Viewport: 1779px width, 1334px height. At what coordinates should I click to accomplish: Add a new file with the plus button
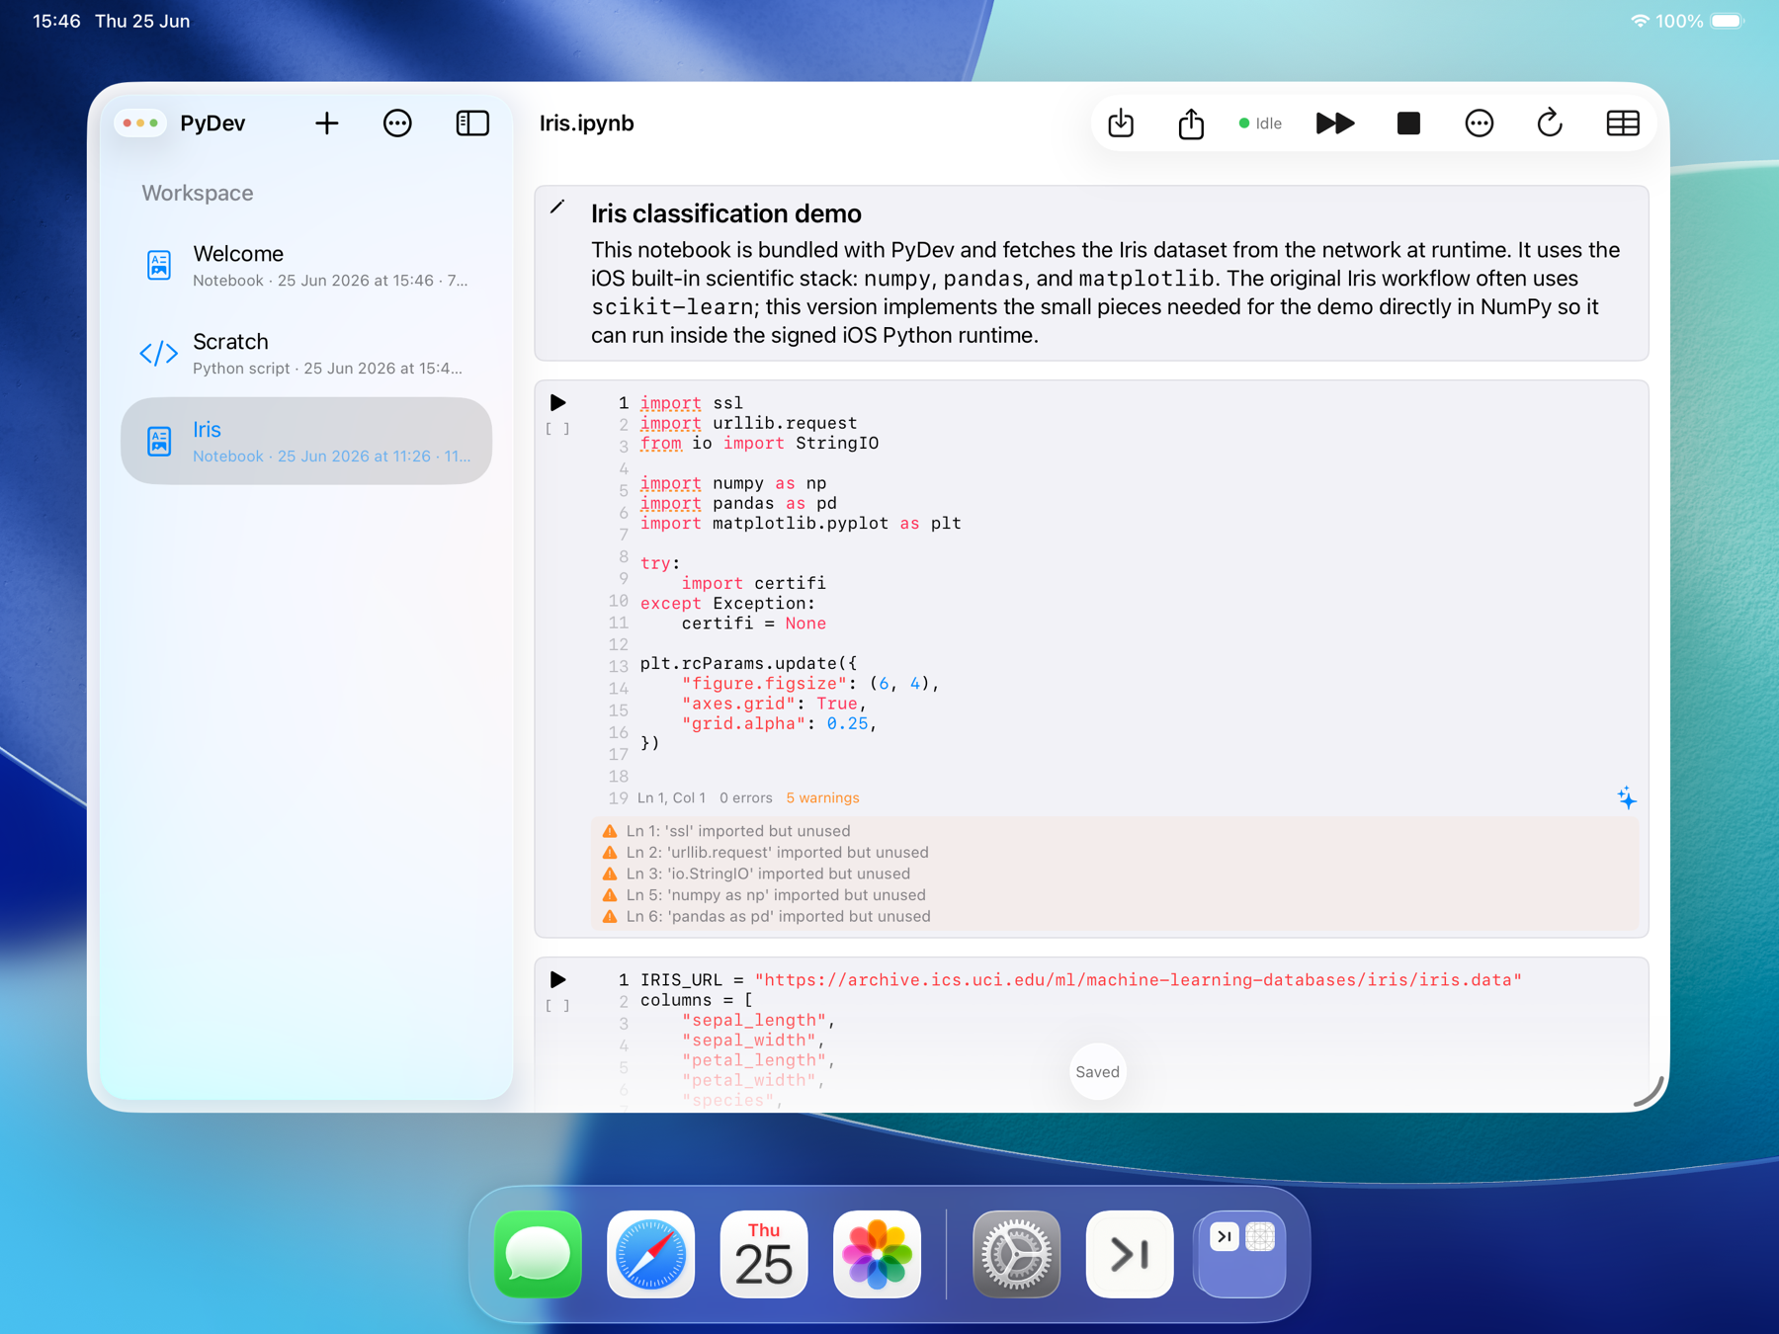pos(326,124)
